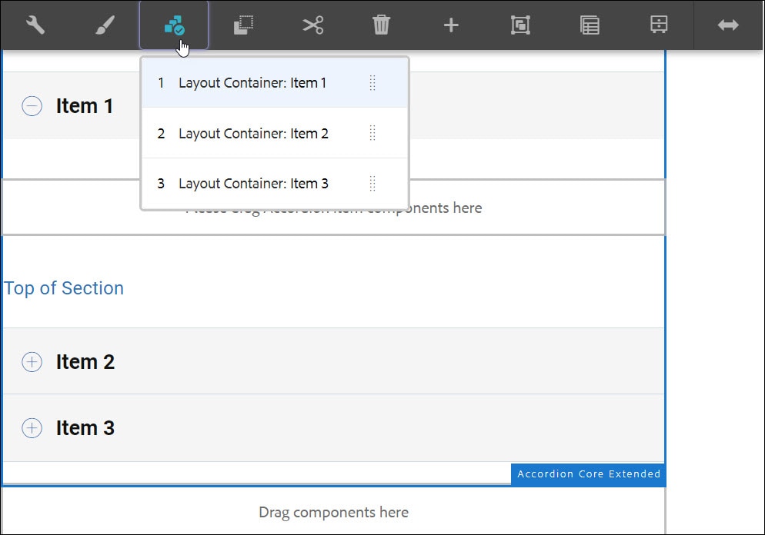
Task: Expand Item 2 with plus circle
Action: coord(32,361)
